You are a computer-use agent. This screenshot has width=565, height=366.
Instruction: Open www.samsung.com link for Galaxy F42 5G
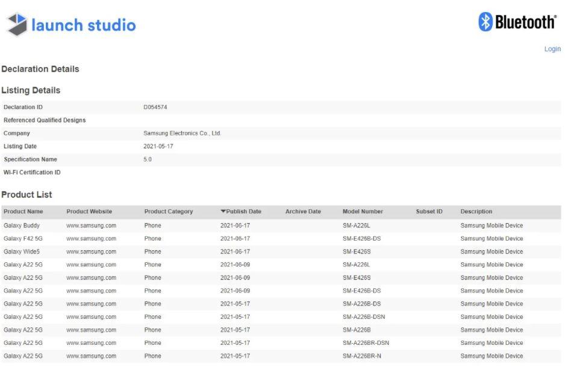coord(91,238)
